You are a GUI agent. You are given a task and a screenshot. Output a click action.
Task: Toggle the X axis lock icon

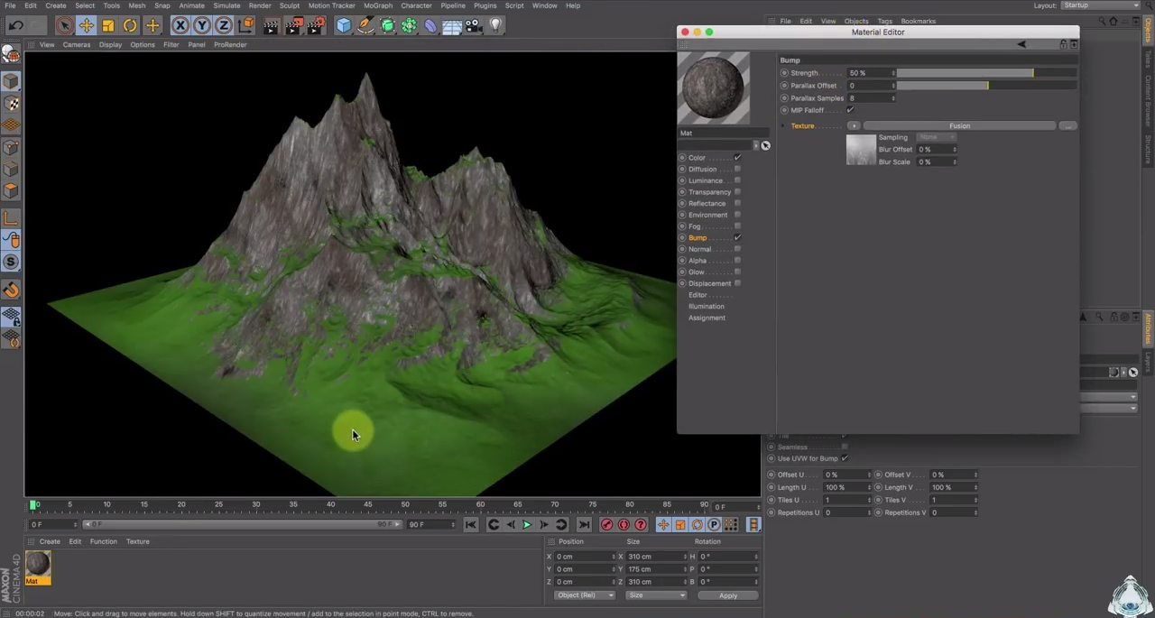pyautogui.click(x=180, y=25)
